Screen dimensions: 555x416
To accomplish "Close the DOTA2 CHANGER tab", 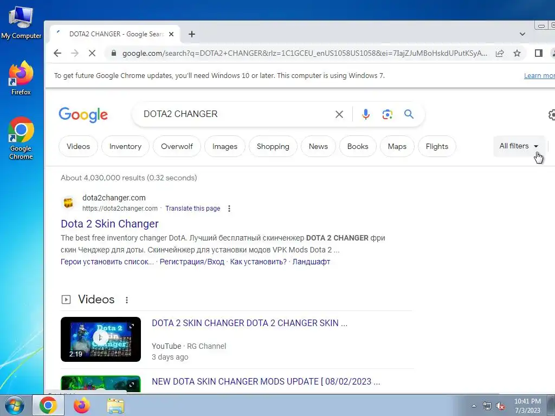I will coord(171,34).
